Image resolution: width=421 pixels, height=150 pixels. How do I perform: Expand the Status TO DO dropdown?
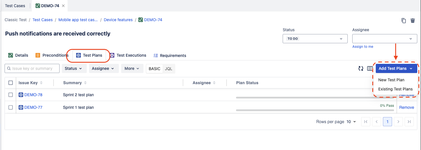315,39
